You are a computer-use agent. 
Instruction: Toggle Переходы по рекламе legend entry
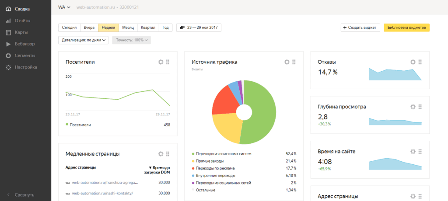click(215, 168)
